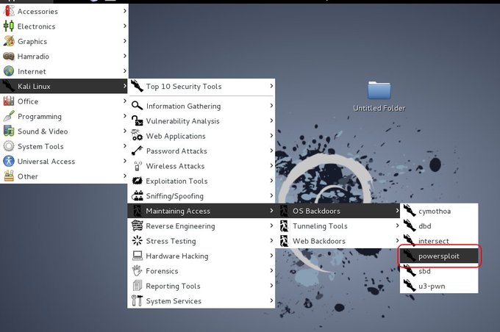Click the Vulnerability Analysis padlock icon

pyautogui.click(x=137, y=120)
